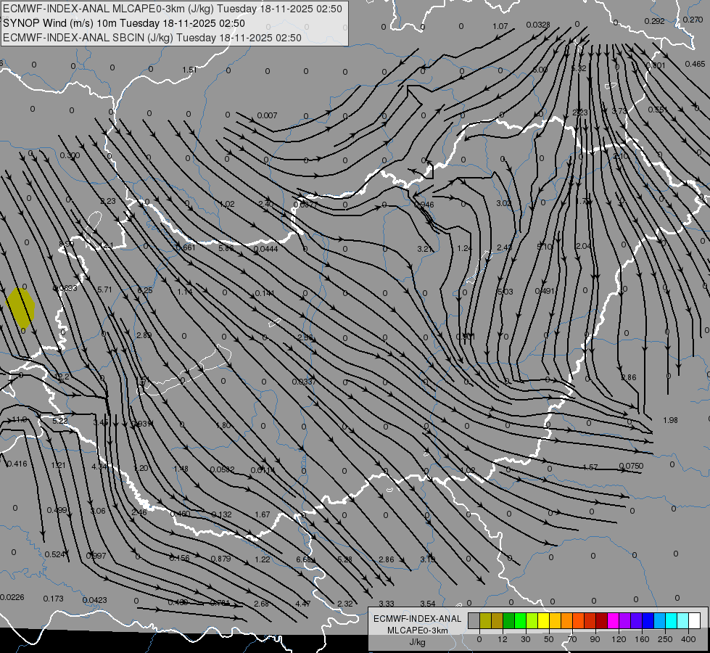Screen dimensions: 710x653
Task: Click the map value 0.0750
Action: click(x=631, y=466)
